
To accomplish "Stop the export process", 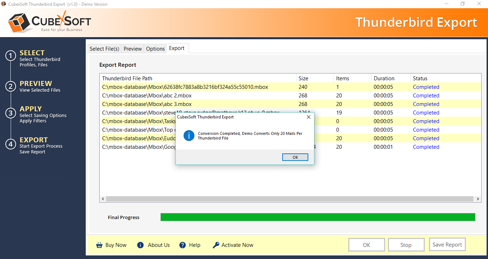I will [x=406, y=245].
